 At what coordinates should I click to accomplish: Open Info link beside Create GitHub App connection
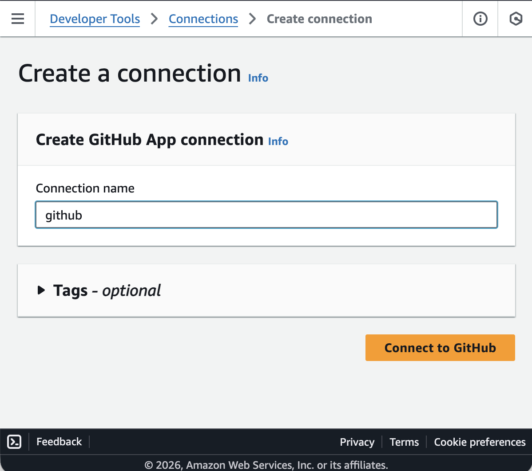pos(278,141)
